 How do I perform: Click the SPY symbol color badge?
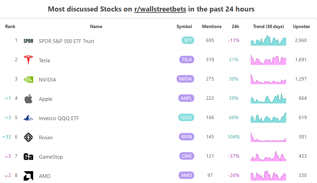tap(188, 41)
